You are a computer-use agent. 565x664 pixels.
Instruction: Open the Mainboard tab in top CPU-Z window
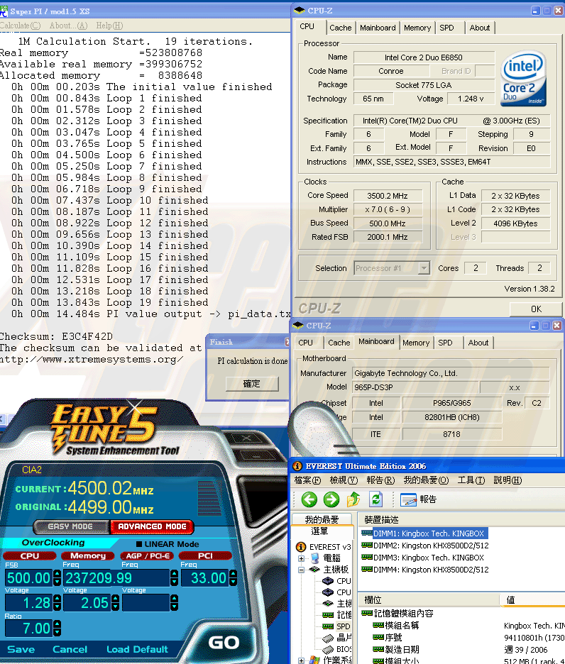click(378, 28)
